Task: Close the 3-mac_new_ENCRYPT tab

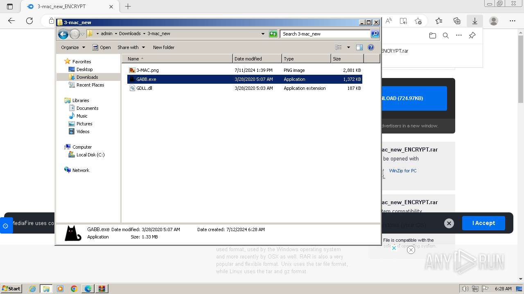Action: click(111, 7)
